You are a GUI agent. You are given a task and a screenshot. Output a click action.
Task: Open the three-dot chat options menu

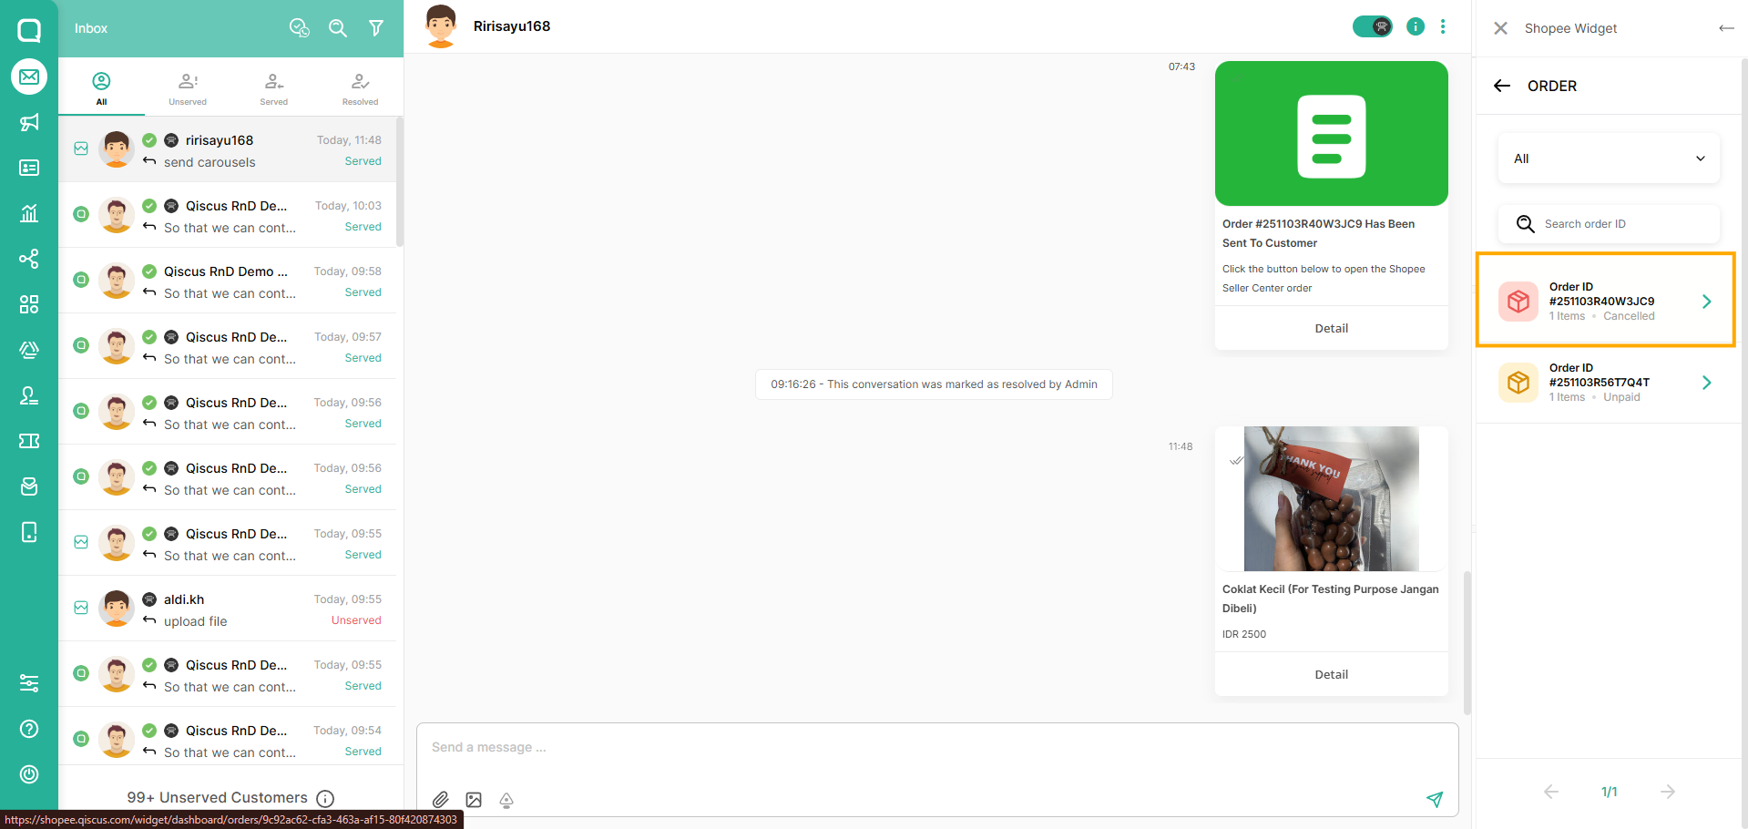(1443, 26)
